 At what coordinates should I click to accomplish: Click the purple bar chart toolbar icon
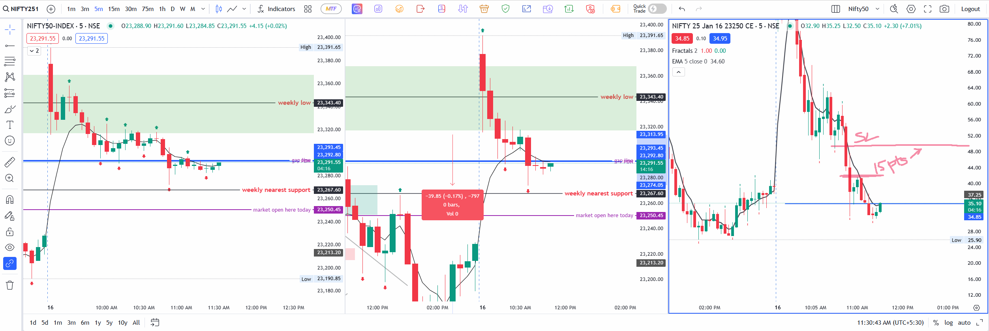coord(378,9)
